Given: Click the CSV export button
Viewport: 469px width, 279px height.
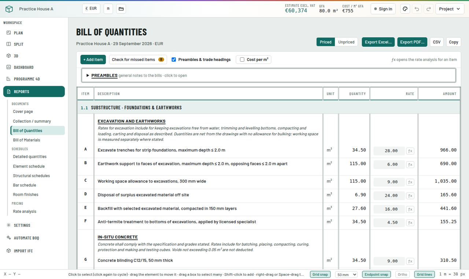Looking at the screenshot, I should 437,42.
